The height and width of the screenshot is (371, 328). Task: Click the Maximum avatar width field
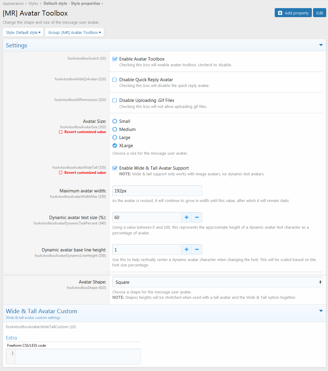(x=157, y=191)
